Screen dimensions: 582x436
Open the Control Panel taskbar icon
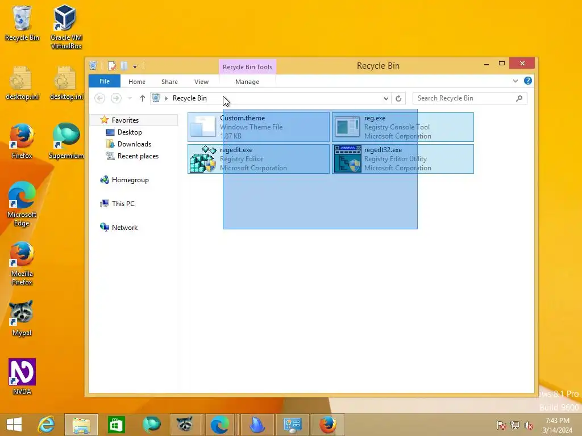293,425
